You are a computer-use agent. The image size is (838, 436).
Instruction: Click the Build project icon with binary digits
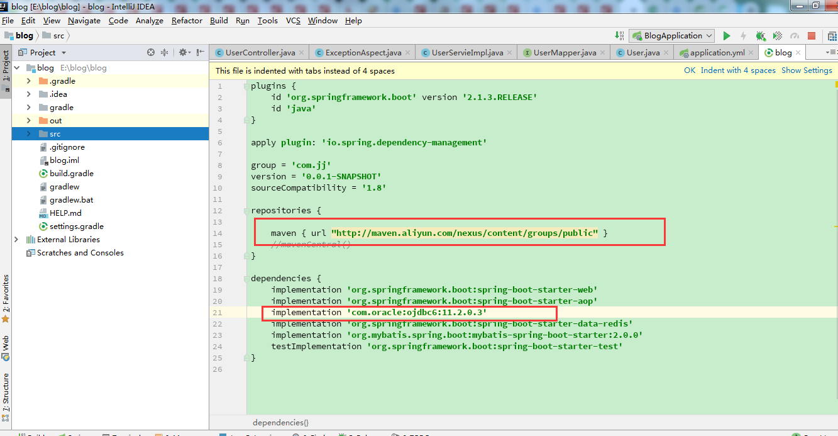618,36
